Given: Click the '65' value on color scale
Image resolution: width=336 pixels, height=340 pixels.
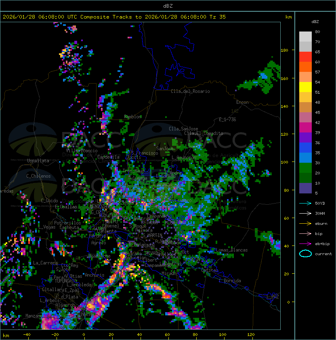Looking at the screenshot, I should coord(317,52).
